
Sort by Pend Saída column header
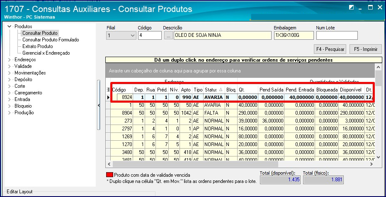(x=271, y=90)
